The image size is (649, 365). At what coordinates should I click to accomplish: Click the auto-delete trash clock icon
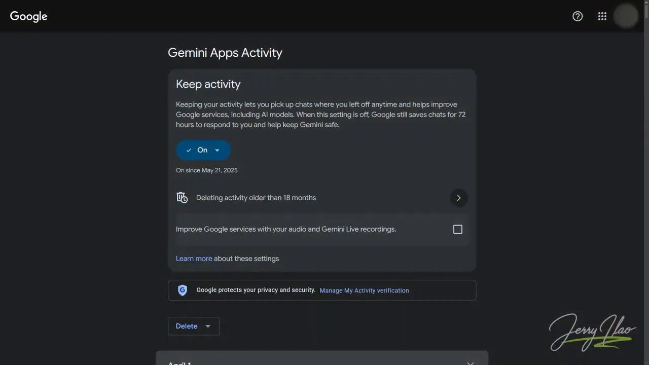pyautogui.click(x=182, y=198)
